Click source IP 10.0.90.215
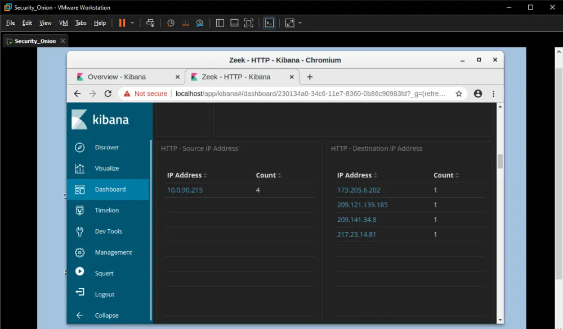The width and height of the screenshot is (563, 329). (185, 190)
